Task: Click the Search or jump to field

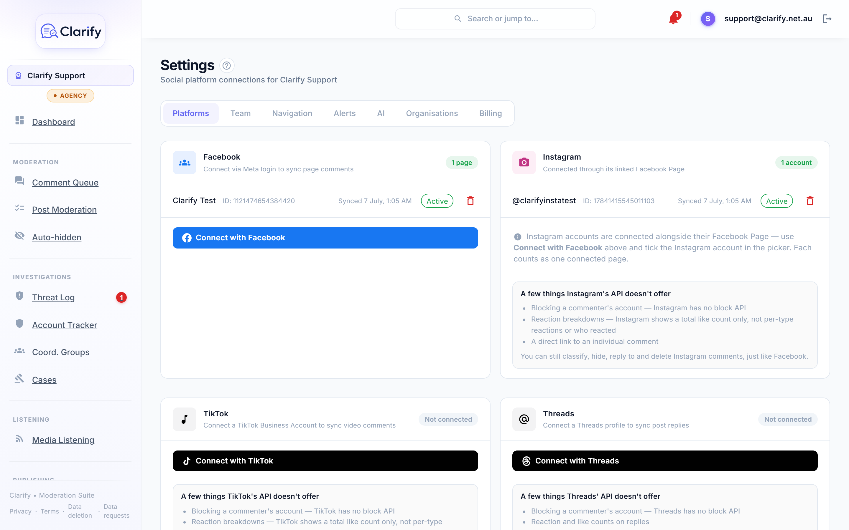Action: click(495, 19)
